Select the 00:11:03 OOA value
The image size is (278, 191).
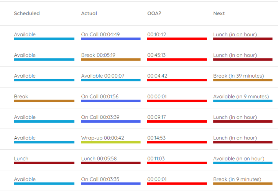click(156, 159)
